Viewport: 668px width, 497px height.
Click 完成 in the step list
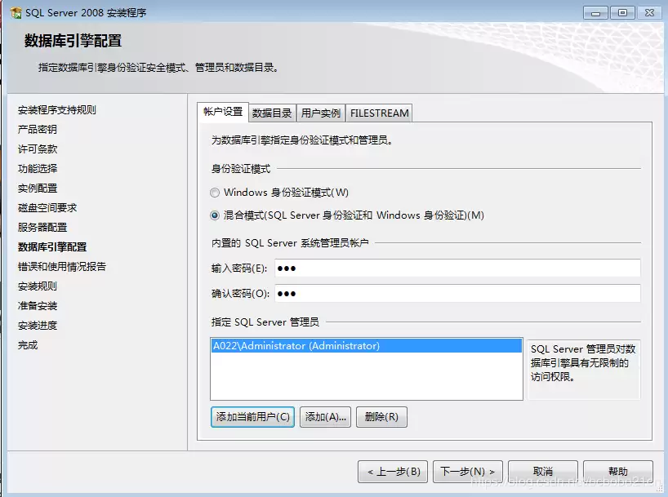[28, 345]
